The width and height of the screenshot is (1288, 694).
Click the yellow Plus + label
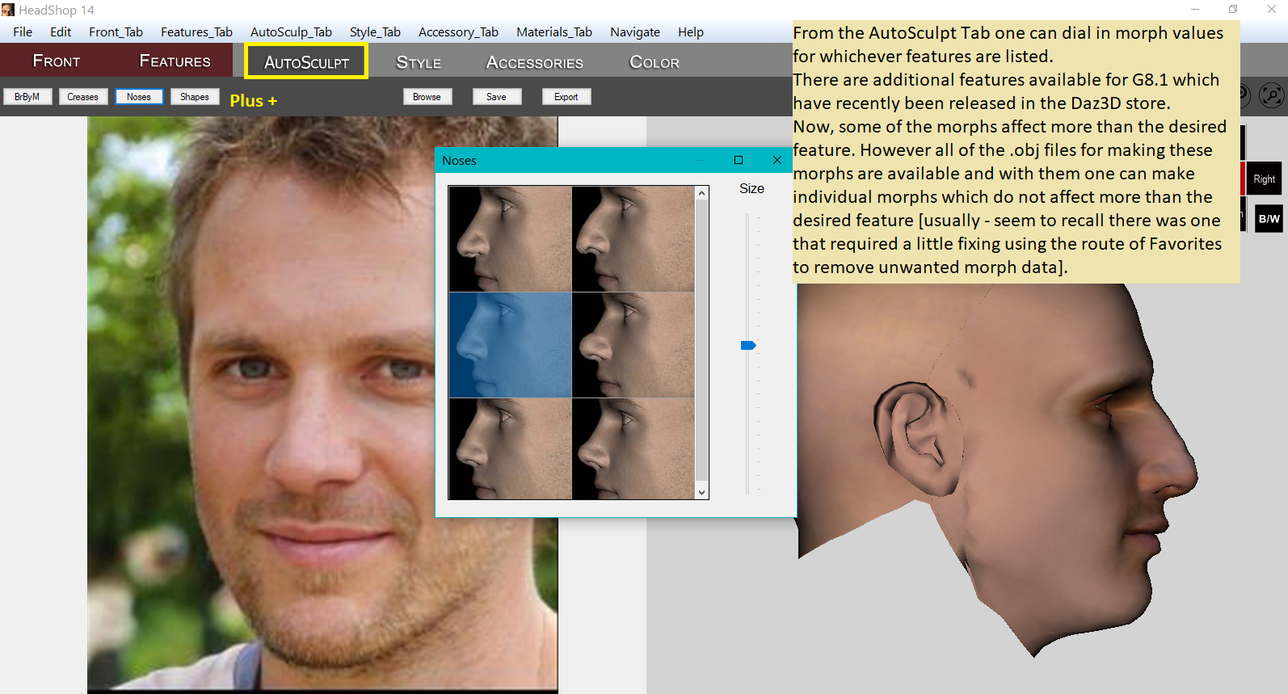253,101
